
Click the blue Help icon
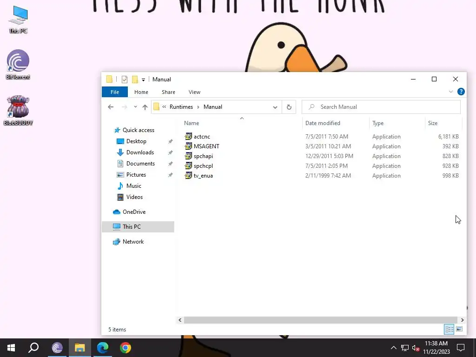point(461,92)
